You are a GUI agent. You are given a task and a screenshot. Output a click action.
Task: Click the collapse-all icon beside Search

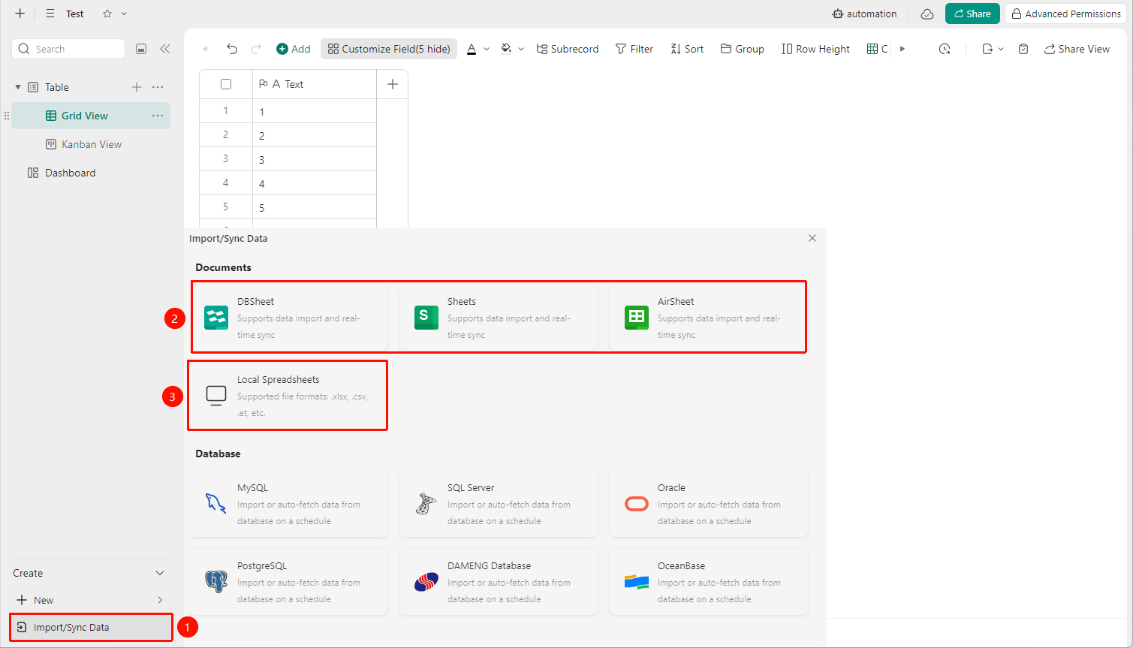pyautogui.click(x=141, y=49)
